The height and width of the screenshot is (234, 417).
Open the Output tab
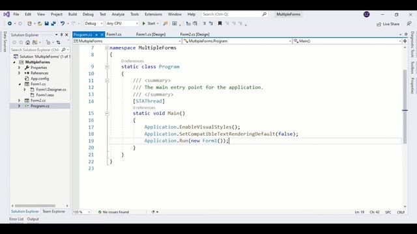tap(33, 219)
